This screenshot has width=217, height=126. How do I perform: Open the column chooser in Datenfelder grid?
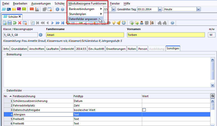tap(212, 96)
